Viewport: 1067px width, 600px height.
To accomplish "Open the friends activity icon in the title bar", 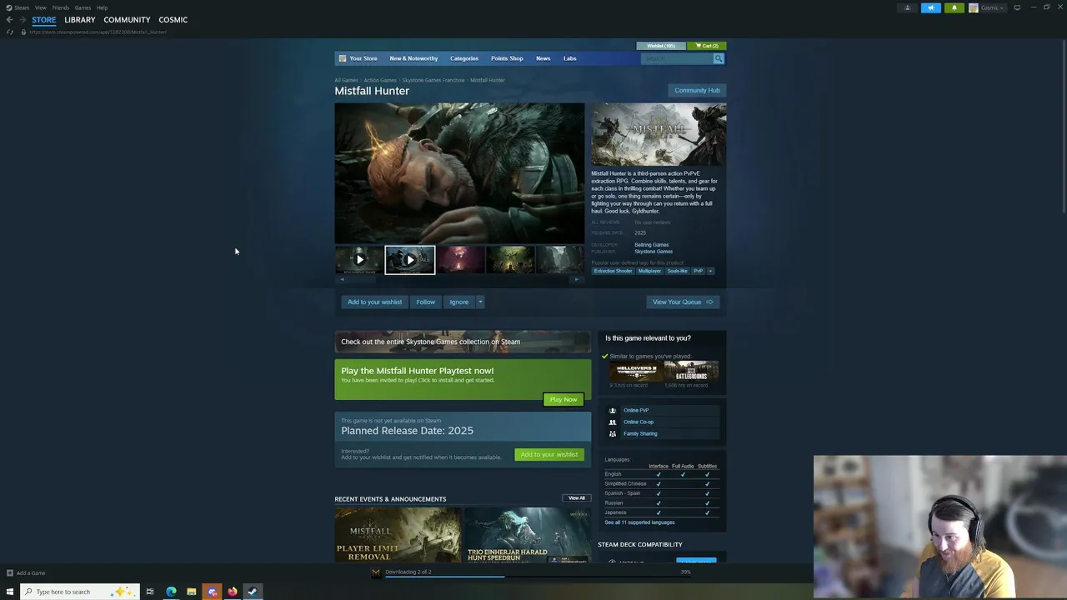I will point(908,7).
